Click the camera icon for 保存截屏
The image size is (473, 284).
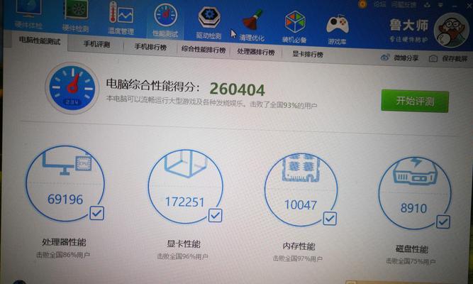tap(433, 59)
